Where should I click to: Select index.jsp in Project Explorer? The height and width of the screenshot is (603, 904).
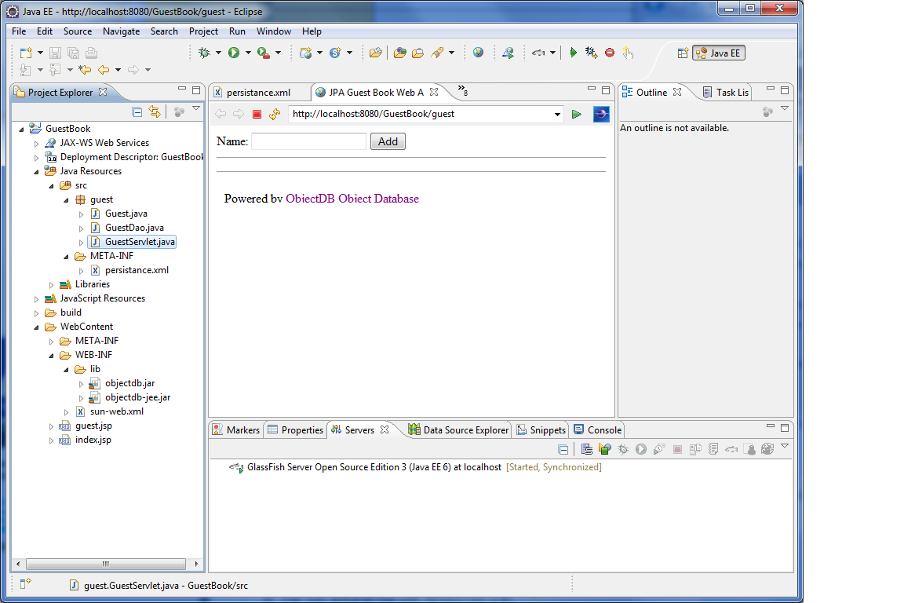[x=93, y=440]
